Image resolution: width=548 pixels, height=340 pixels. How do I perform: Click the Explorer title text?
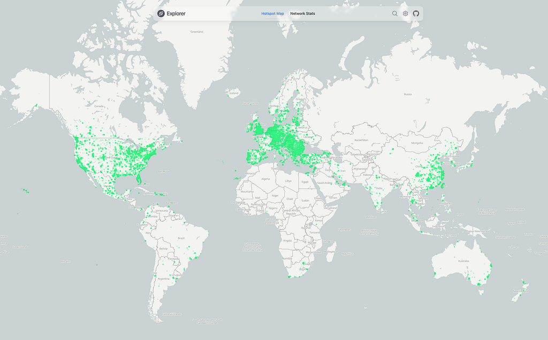176,13
